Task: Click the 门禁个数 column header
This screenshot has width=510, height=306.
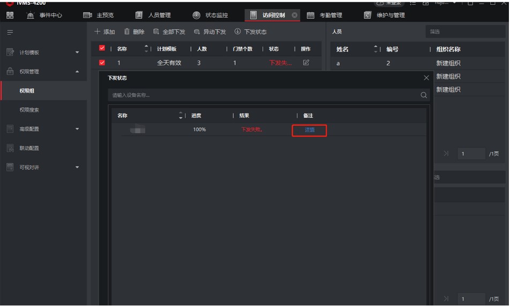Action: click(243, 49)
